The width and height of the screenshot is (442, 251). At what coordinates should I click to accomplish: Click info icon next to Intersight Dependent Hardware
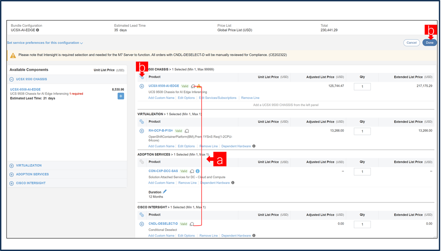254,236
